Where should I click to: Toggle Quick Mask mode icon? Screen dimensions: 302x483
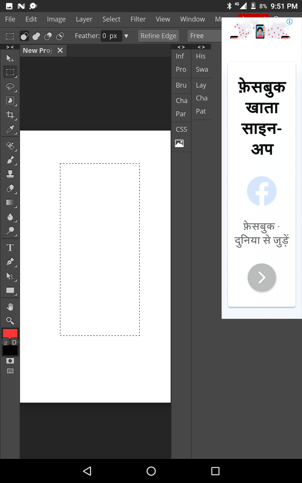point(10,361)
